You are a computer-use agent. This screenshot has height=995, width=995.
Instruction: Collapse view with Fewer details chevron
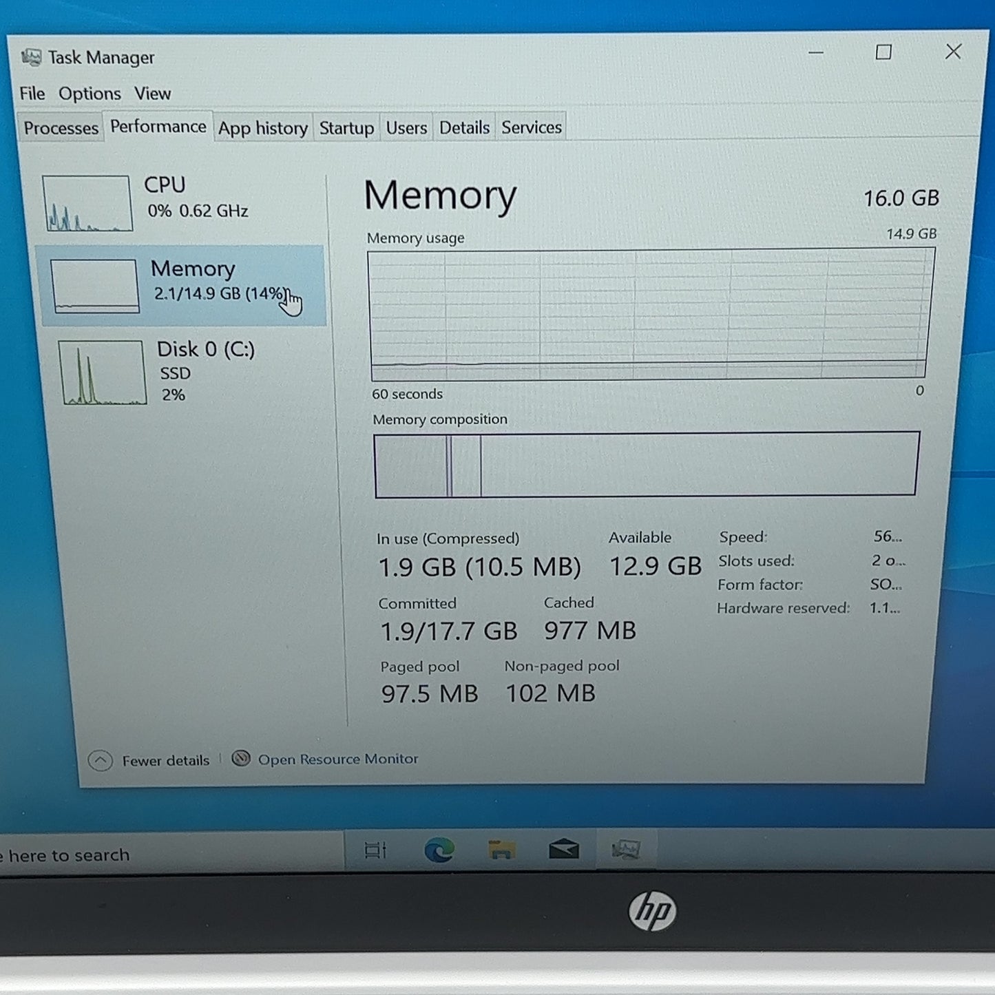click(x=101, y=761)
